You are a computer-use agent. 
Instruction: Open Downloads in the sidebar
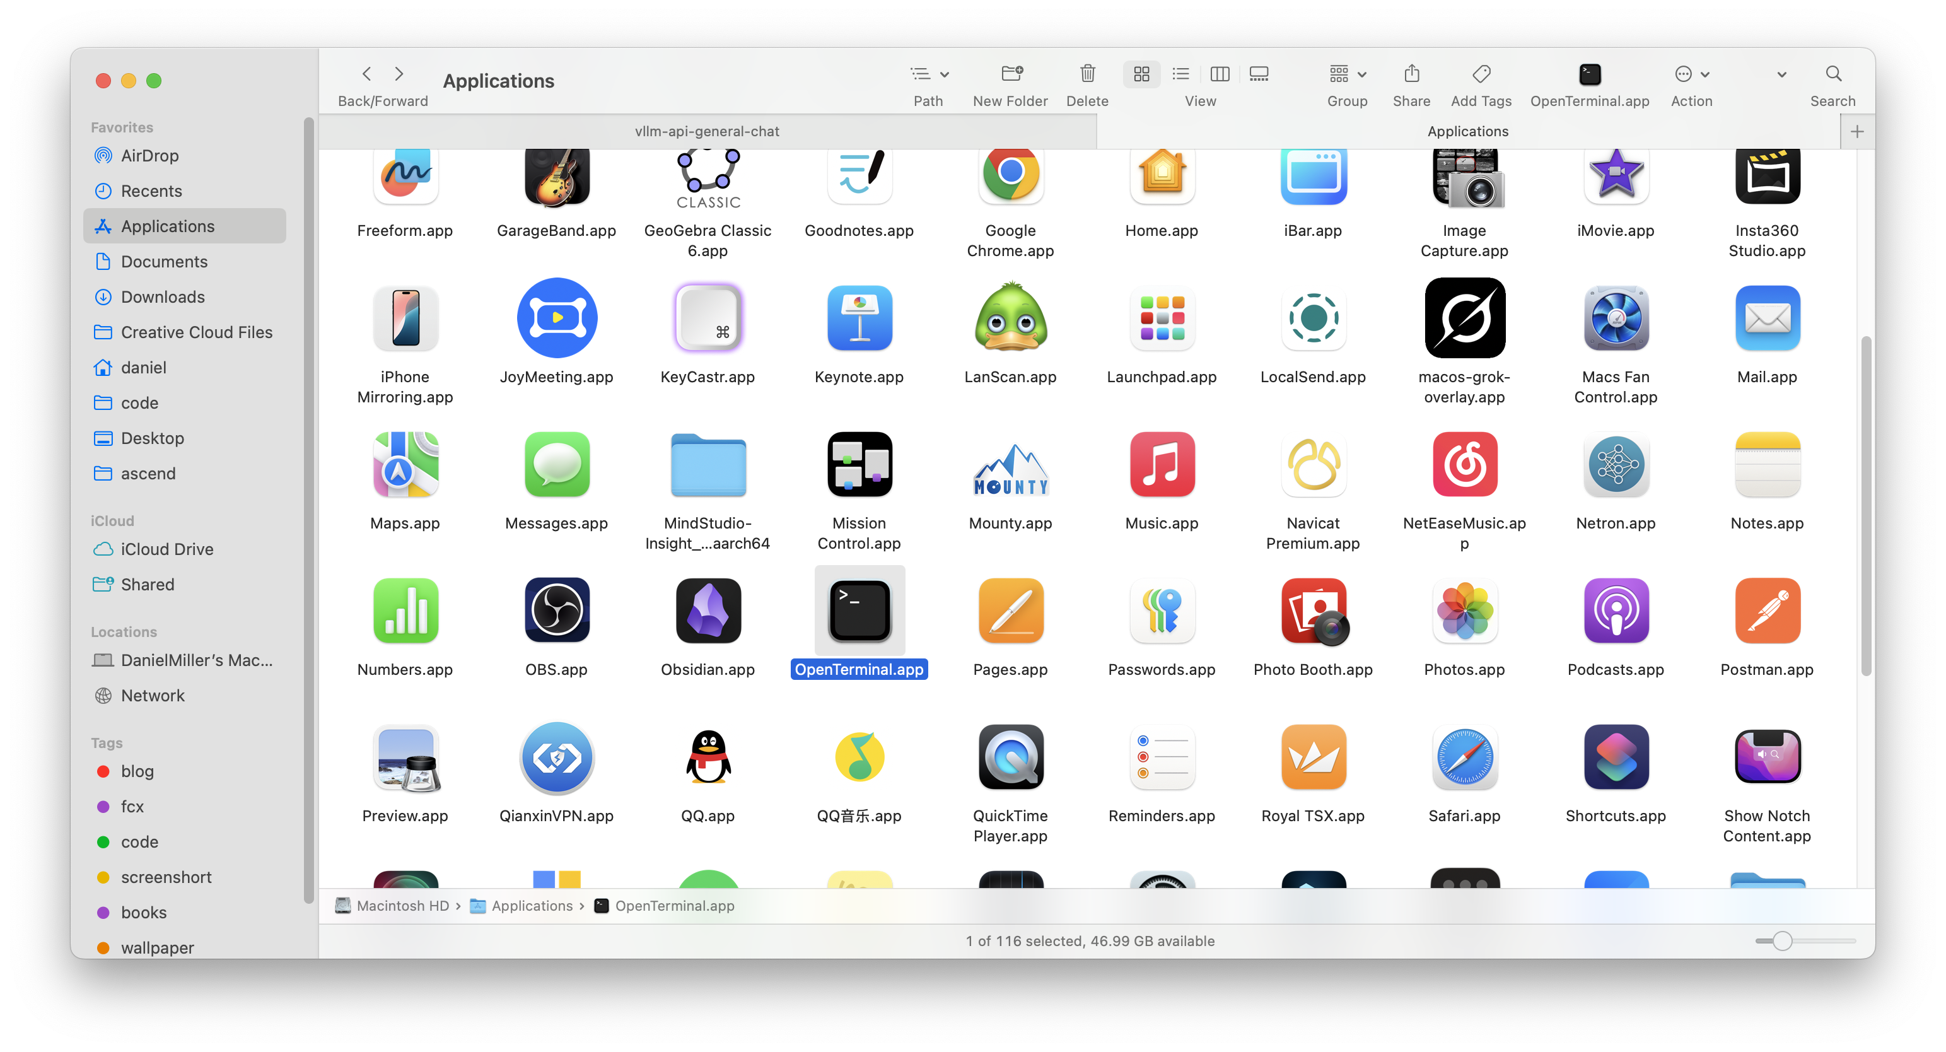pos(163,297)
